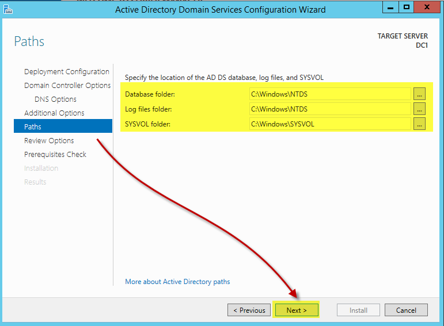Viewport: 444px width, 326px height.
Task: Go to the Review Options step
Action: pos(49,140)
